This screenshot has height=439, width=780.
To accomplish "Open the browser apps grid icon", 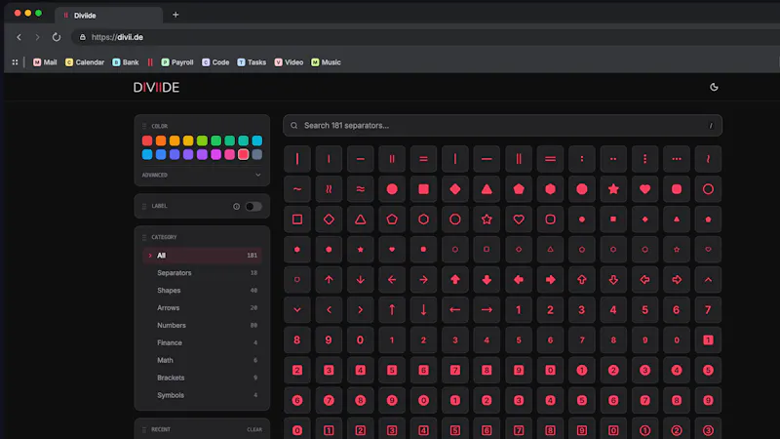I will tap(15, 62).
